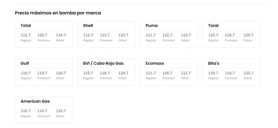Click Toral's Diésel price 125.7
Image resolution: width=278 pixels, height=128 pixels.
[x=248, y=35]
